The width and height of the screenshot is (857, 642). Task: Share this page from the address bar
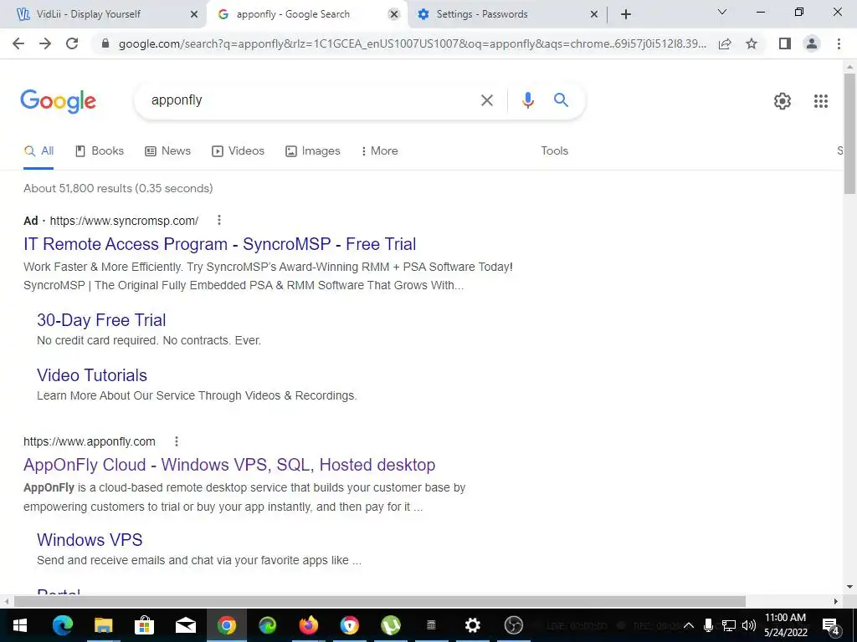(725, 43)
